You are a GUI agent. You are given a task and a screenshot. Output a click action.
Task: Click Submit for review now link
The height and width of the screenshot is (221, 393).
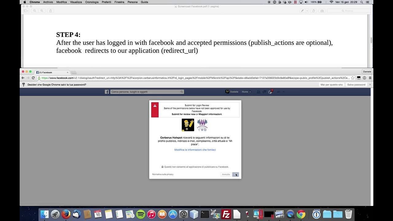click(x=184, y=114)
